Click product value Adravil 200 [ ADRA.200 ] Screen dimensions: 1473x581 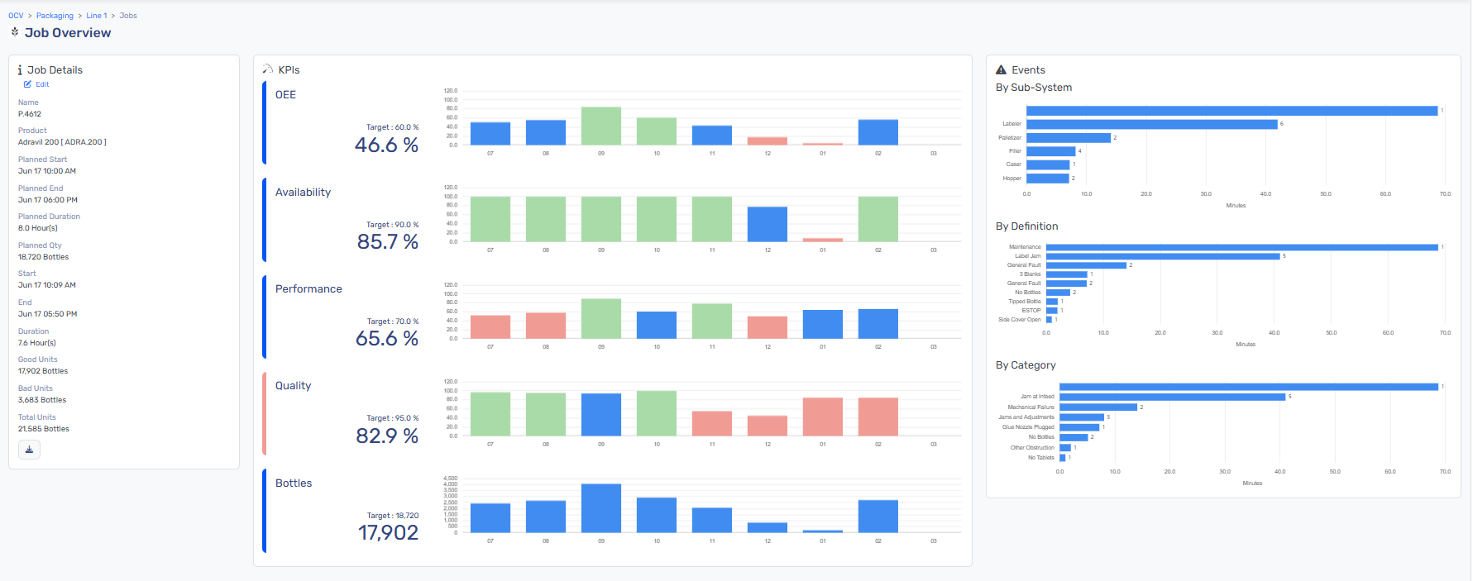(x=62, y=142)
